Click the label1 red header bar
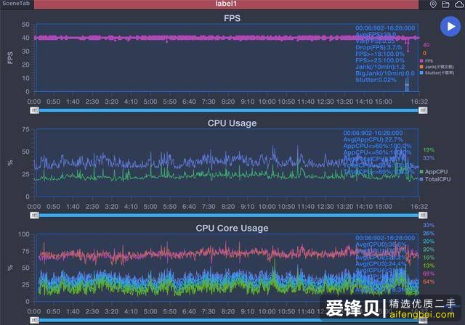The height and width of the screenshot is (325, 465). 232,4
